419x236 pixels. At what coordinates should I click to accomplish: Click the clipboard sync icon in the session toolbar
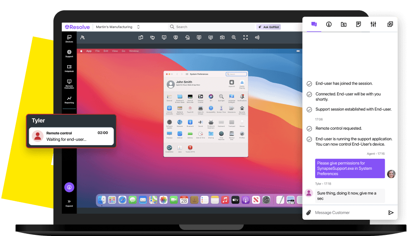point(141,37)
